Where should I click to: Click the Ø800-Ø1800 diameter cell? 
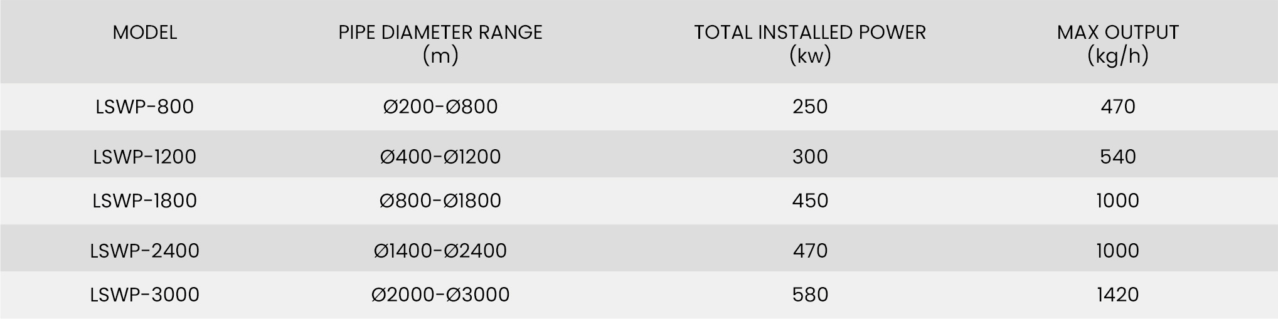point(440,201)
